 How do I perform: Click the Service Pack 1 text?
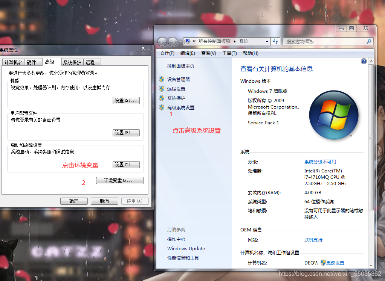pyautogui.click(x=263, y=122)
